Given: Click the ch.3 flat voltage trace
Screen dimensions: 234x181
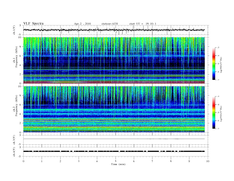Looking at the screenshot, I should pyautogui.click(x=114, y=139).
